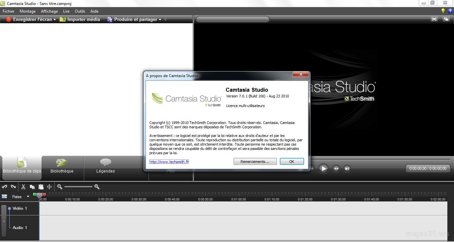Click Importer média button

80,20
